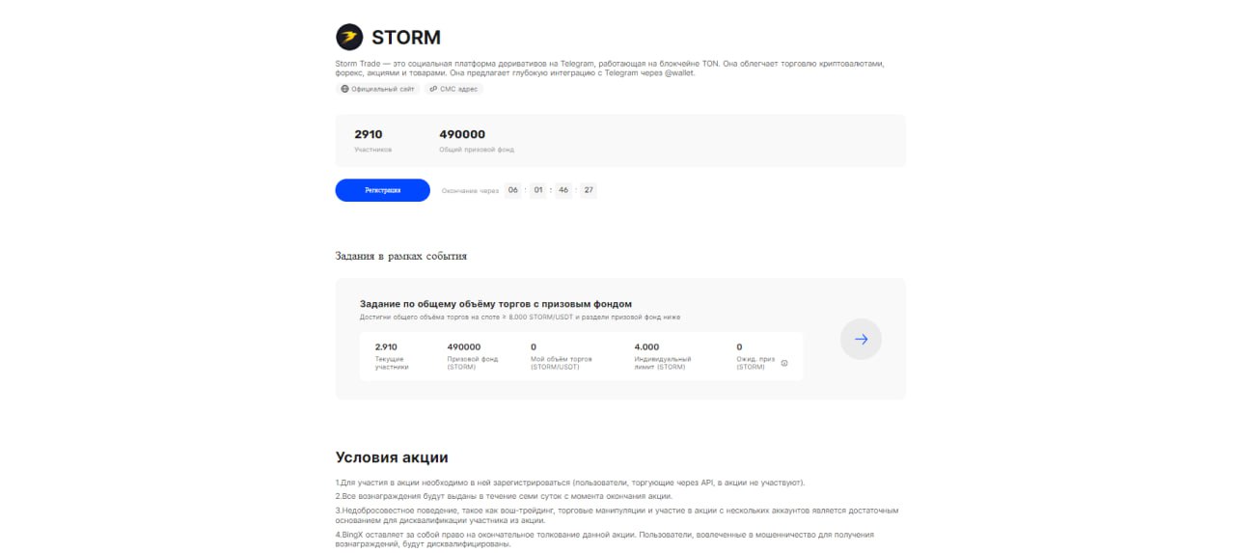This screenshot has width=1235, height=553.
Task: Click the Задания в рамках события heading
Action: (x=401, y=256)
